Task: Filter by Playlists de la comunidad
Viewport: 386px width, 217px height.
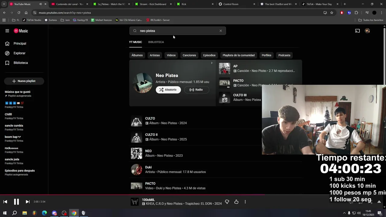Action: [239, 55]
